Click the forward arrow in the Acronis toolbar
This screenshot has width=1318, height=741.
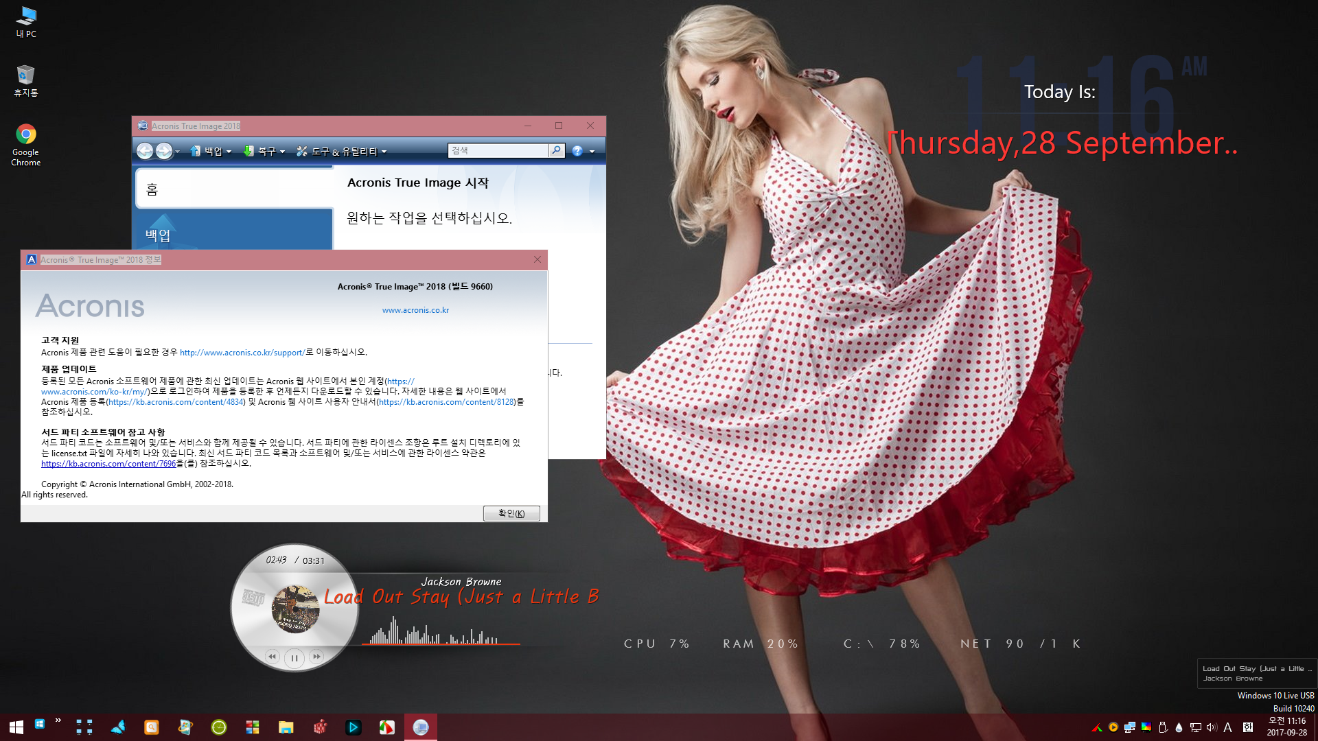point(164,151)
